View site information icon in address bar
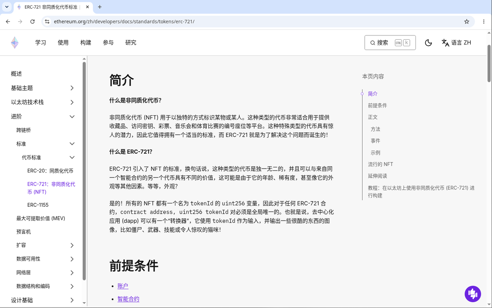The height and width of the screenshot is (308, 492). (x=47, y=22)
